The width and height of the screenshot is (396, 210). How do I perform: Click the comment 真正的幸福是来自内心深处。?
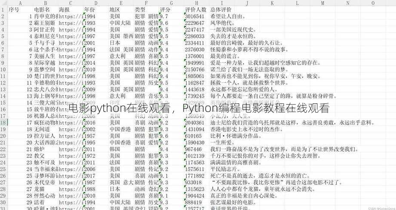(244, 196)
